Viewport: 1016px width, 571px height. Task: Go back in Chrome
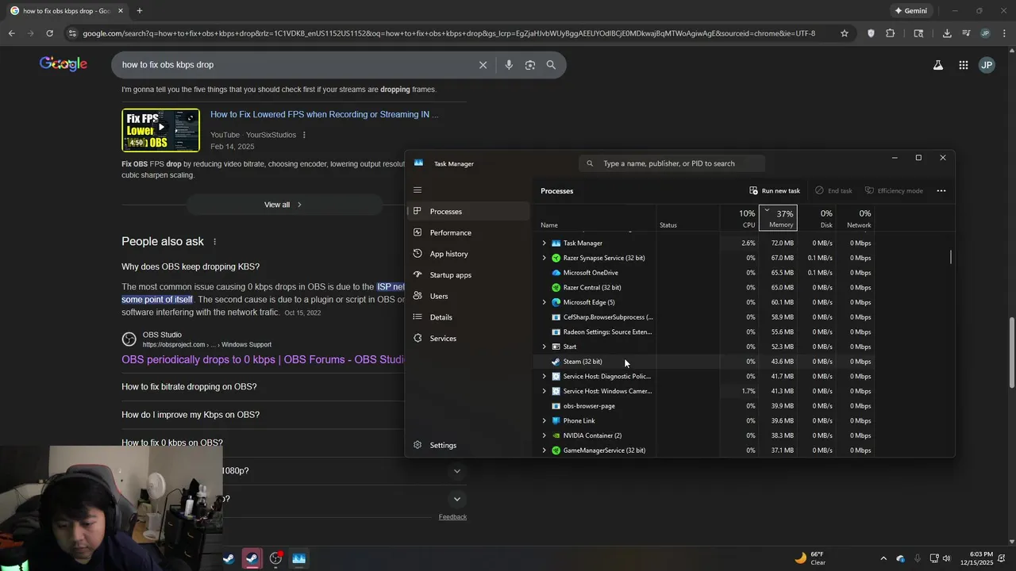[11, 33]
